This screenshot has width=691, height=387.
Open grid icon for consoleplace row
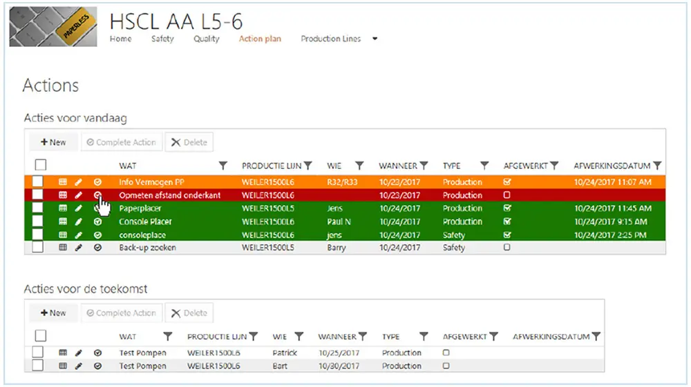[x=63, y=235]
